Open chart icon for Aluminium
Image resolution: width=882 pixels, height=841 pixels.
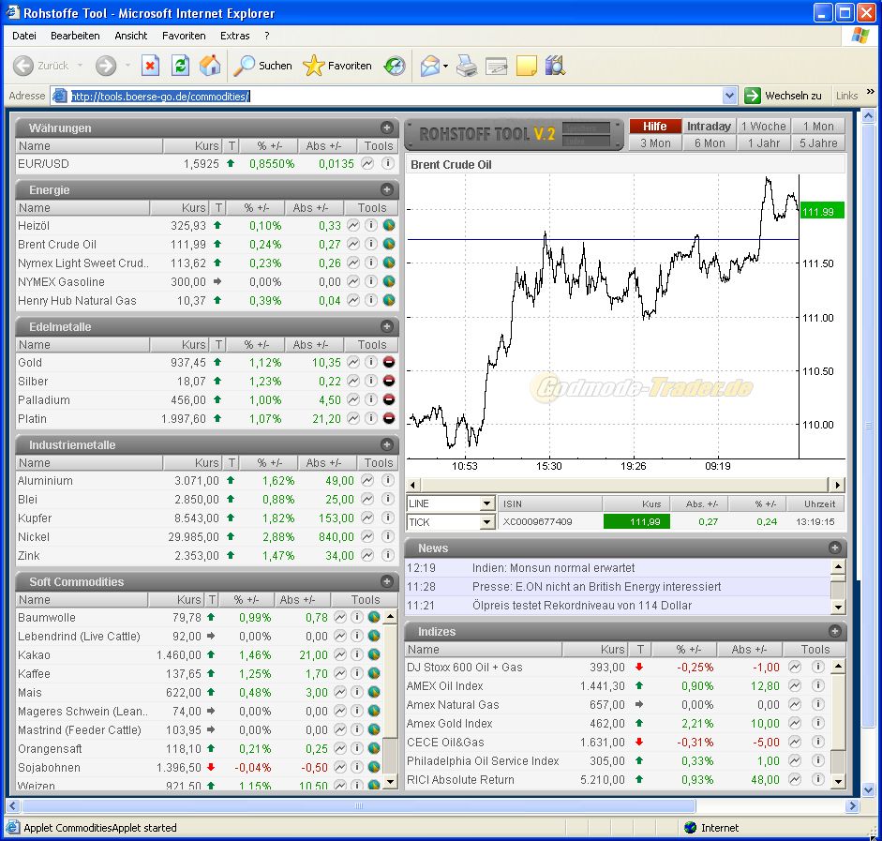[367, 480]
